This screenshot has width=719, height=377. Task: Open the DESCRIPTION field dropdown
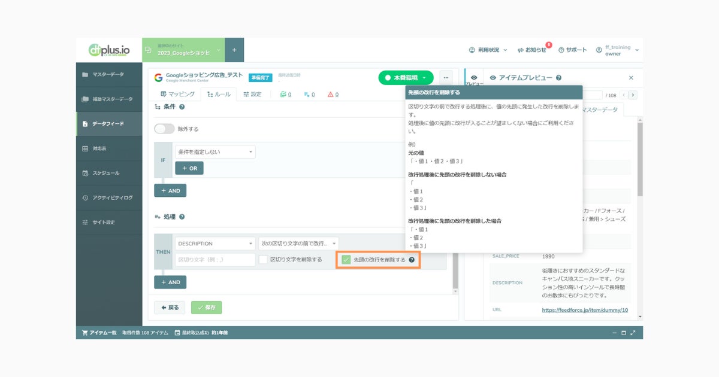(215, 244)
